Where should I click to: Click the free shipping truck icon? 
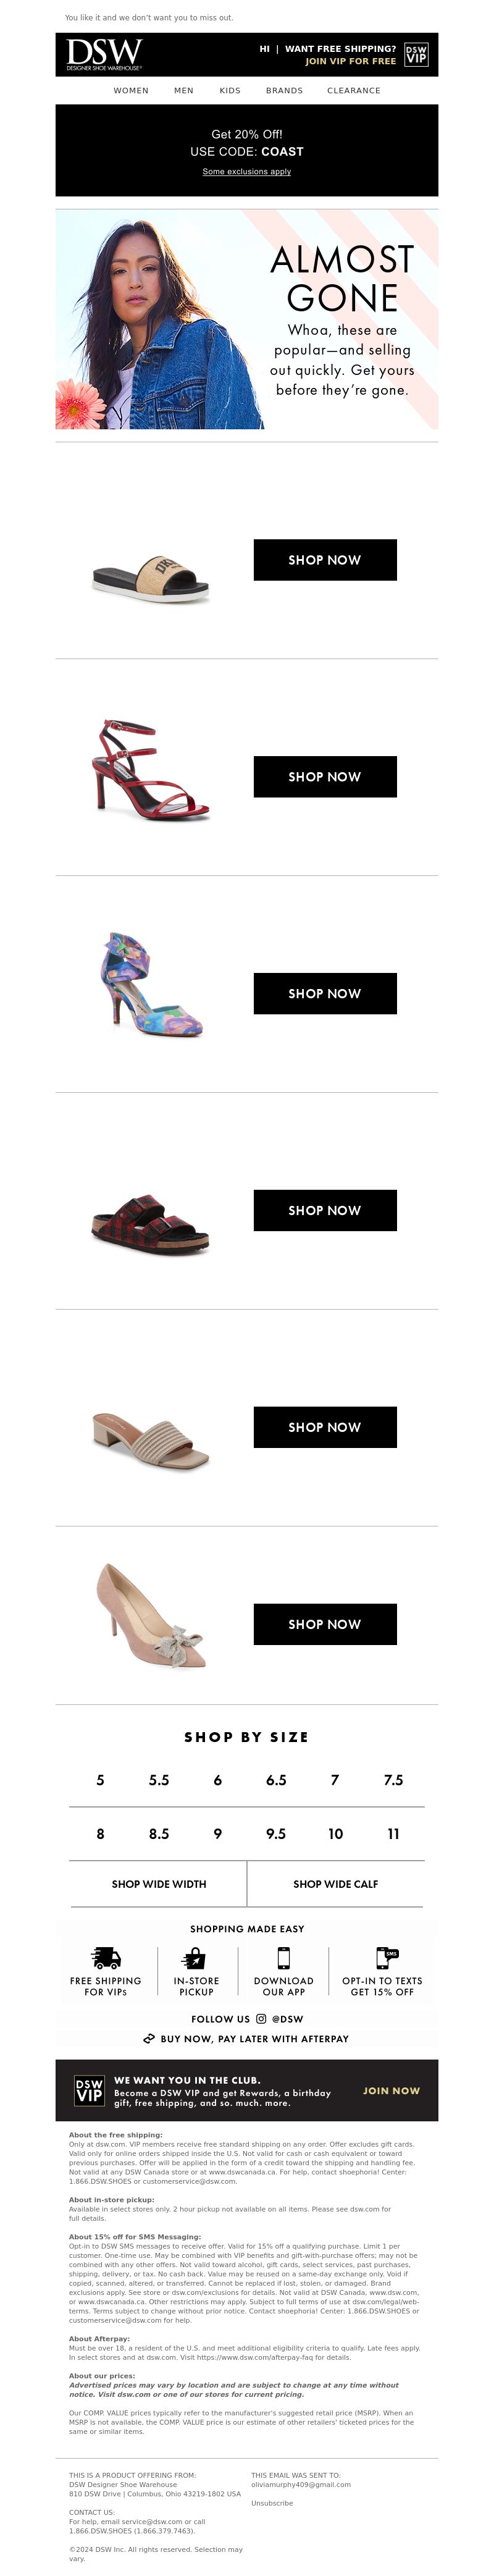tap(105, 1957)
